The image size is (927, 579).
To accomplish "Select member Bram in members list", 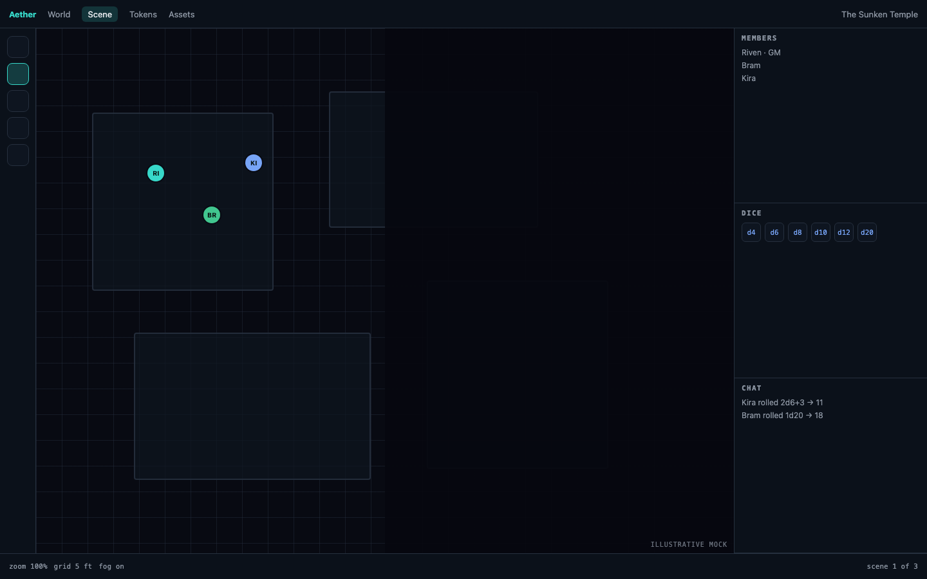I will click(751, 66).
